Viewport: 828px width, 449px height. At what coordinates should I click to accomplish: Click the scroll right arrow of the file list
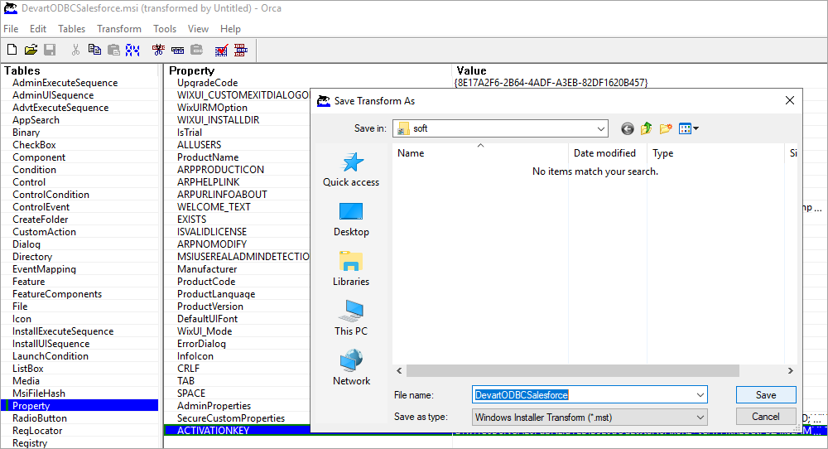point(791,371)
